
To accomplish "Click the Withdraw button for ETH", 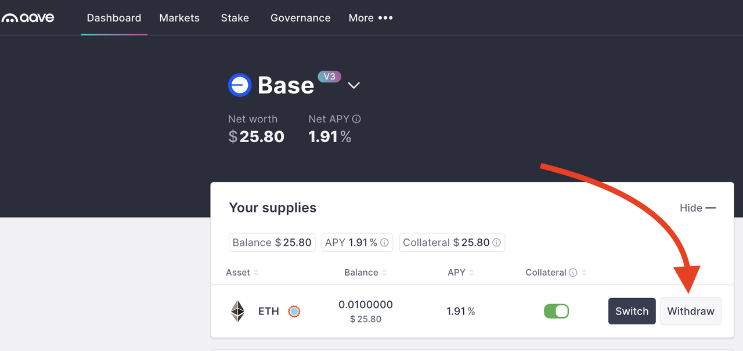I will point(691,311).
